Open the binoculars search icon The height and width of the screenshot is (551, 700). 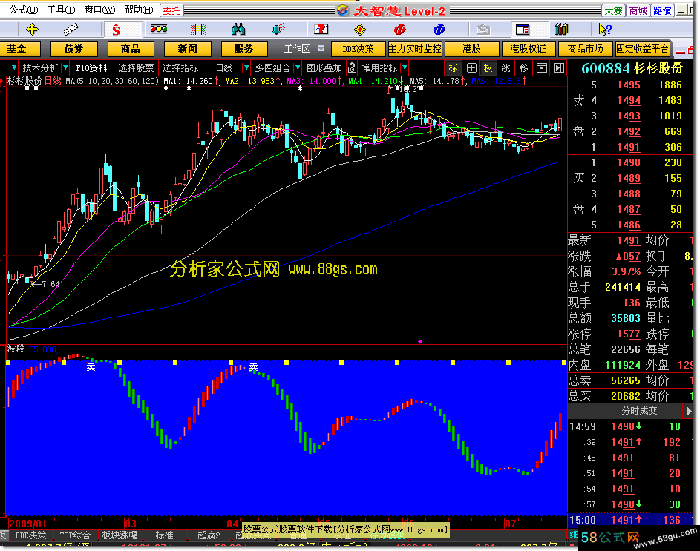pos(238,30)
